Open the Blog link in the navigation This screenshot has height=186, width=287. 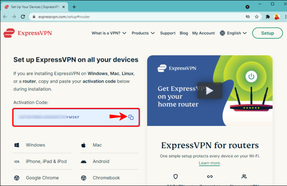pyautogui.click(x=184, y=33)
